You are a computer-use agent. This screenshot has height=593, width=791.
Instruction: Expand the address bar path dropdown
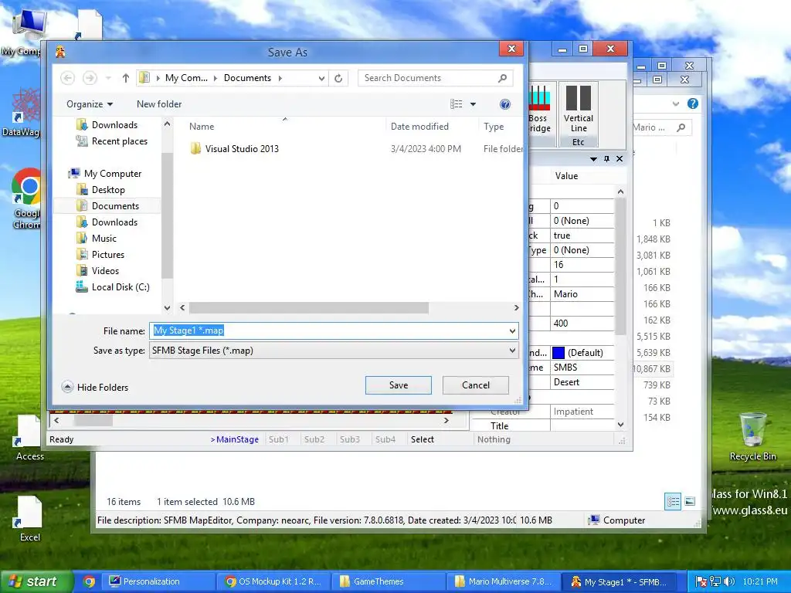pos(321,78)
